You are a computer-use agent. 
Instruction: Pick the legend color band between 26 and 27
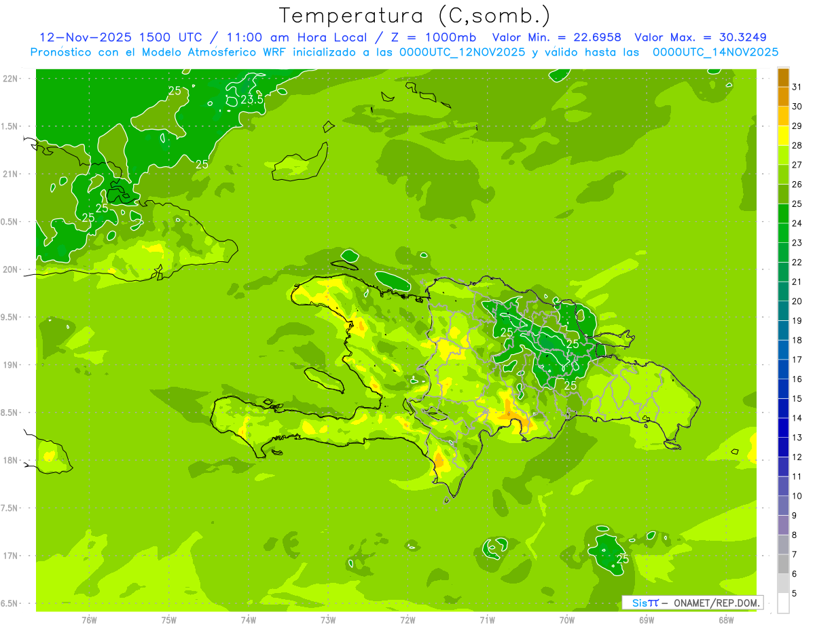[783, 174]
